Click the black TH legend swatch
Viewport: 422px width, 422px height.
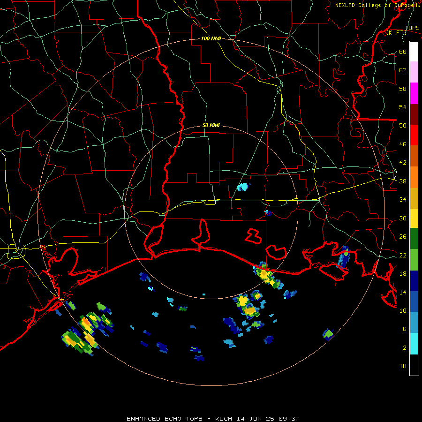pyautogui.click(x=414, y=365)
